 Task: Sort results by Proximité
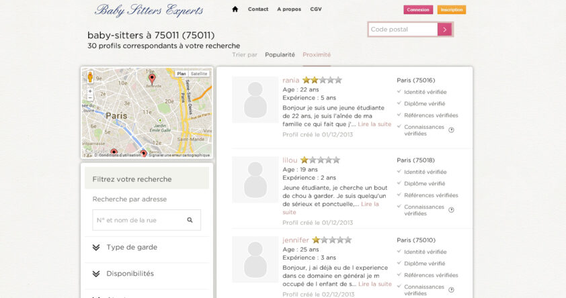coord(317,55)
